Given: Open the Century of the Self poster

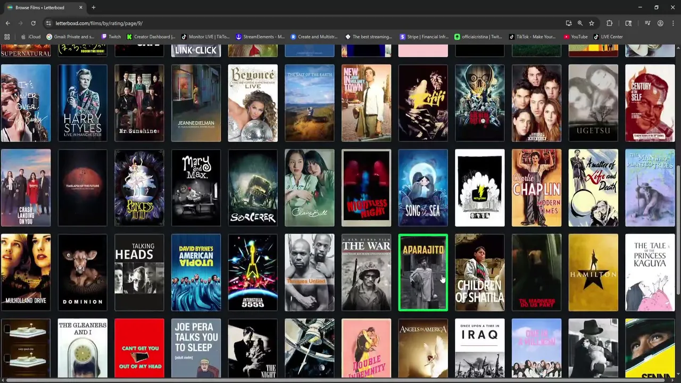Looking at the screenshot, I should (x=650, y=103).
